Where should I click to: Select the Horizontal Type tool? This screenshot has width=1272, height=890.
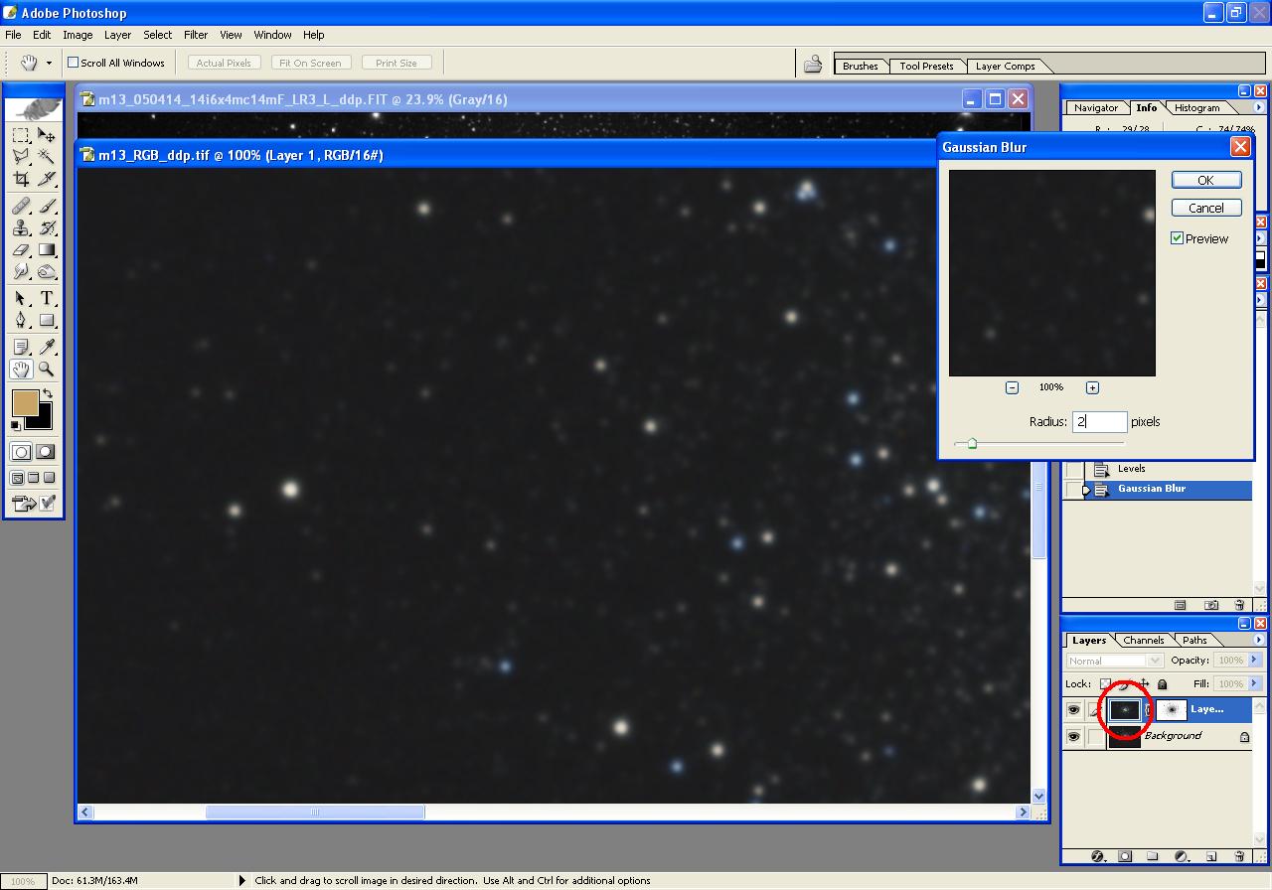[46, 298]
